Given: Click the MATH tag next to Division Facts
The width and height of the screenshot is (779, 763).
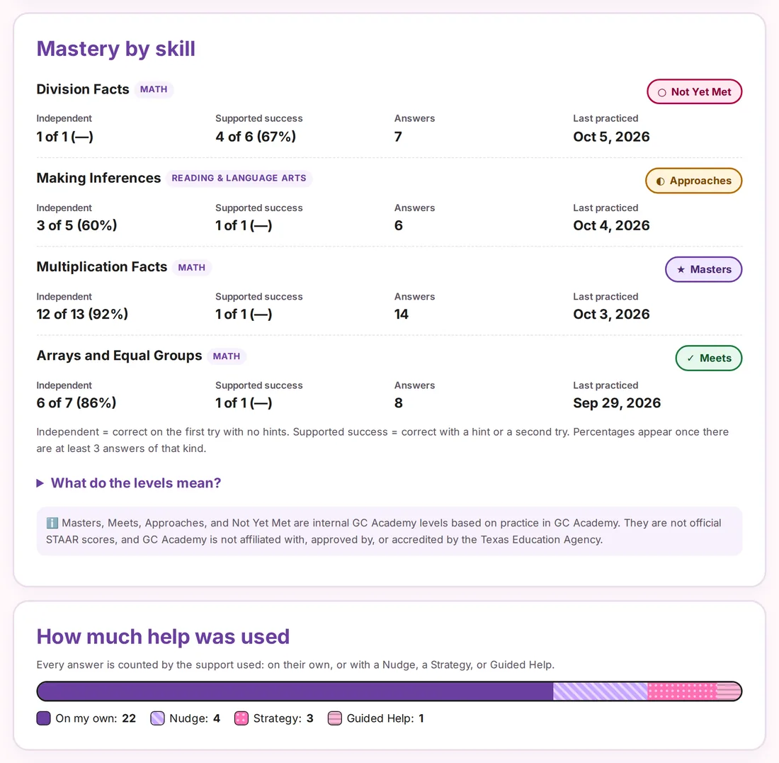Looking at the screenshot, I should pyautogui.click(x=154, y=89).
